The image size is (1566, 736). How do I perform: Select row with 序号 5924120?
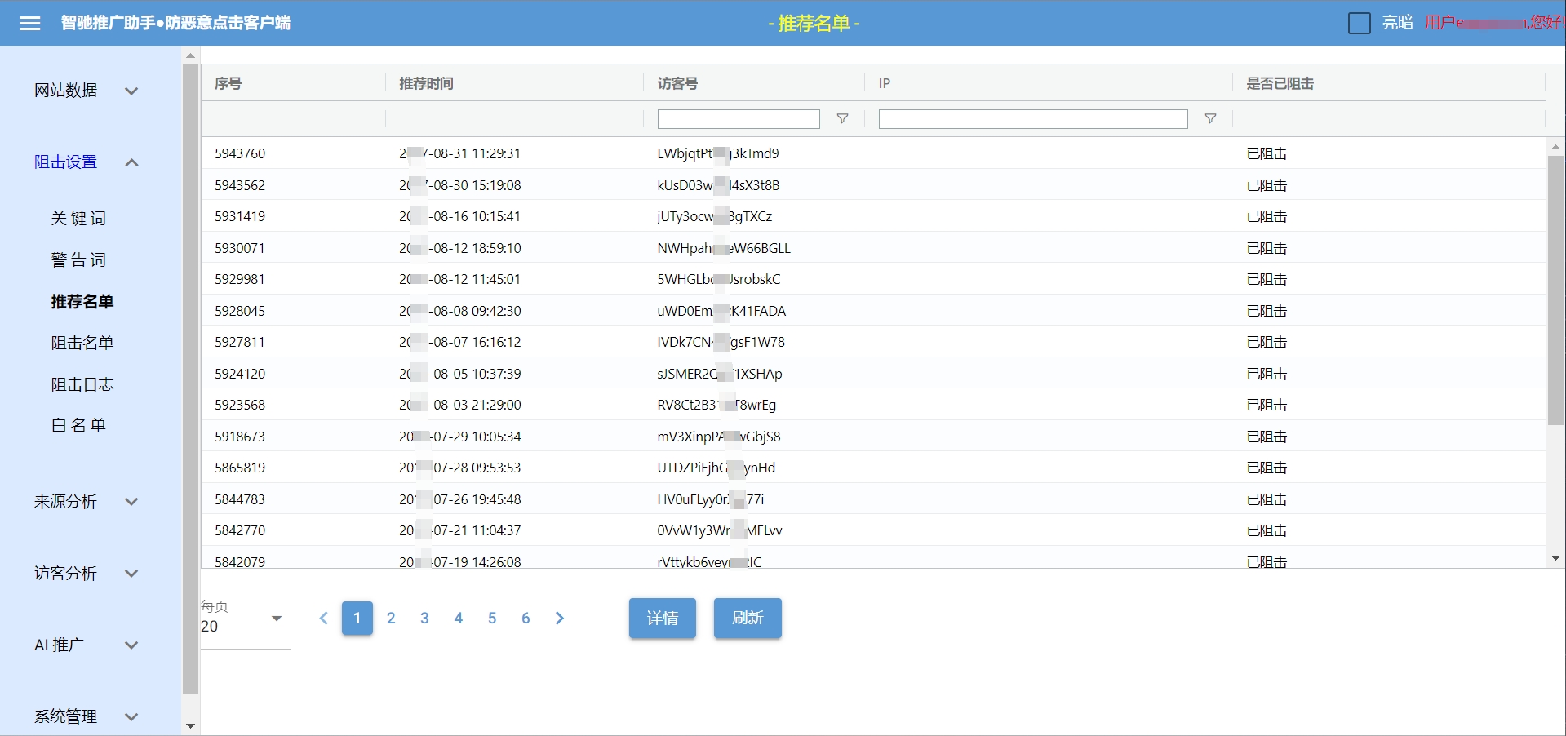873,374
